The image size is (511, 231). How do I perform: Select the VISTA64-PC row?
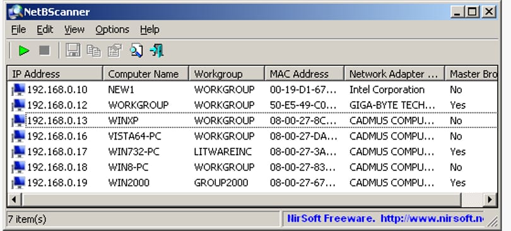tap(252, 136)
